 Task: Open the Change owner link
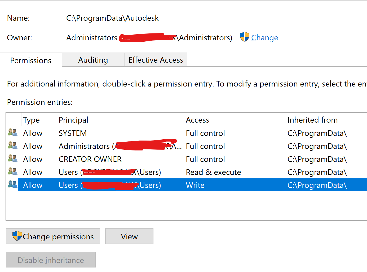264,38
